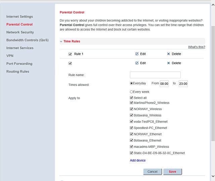Uncheck the Select all checkbox

(x=131, y=98)
